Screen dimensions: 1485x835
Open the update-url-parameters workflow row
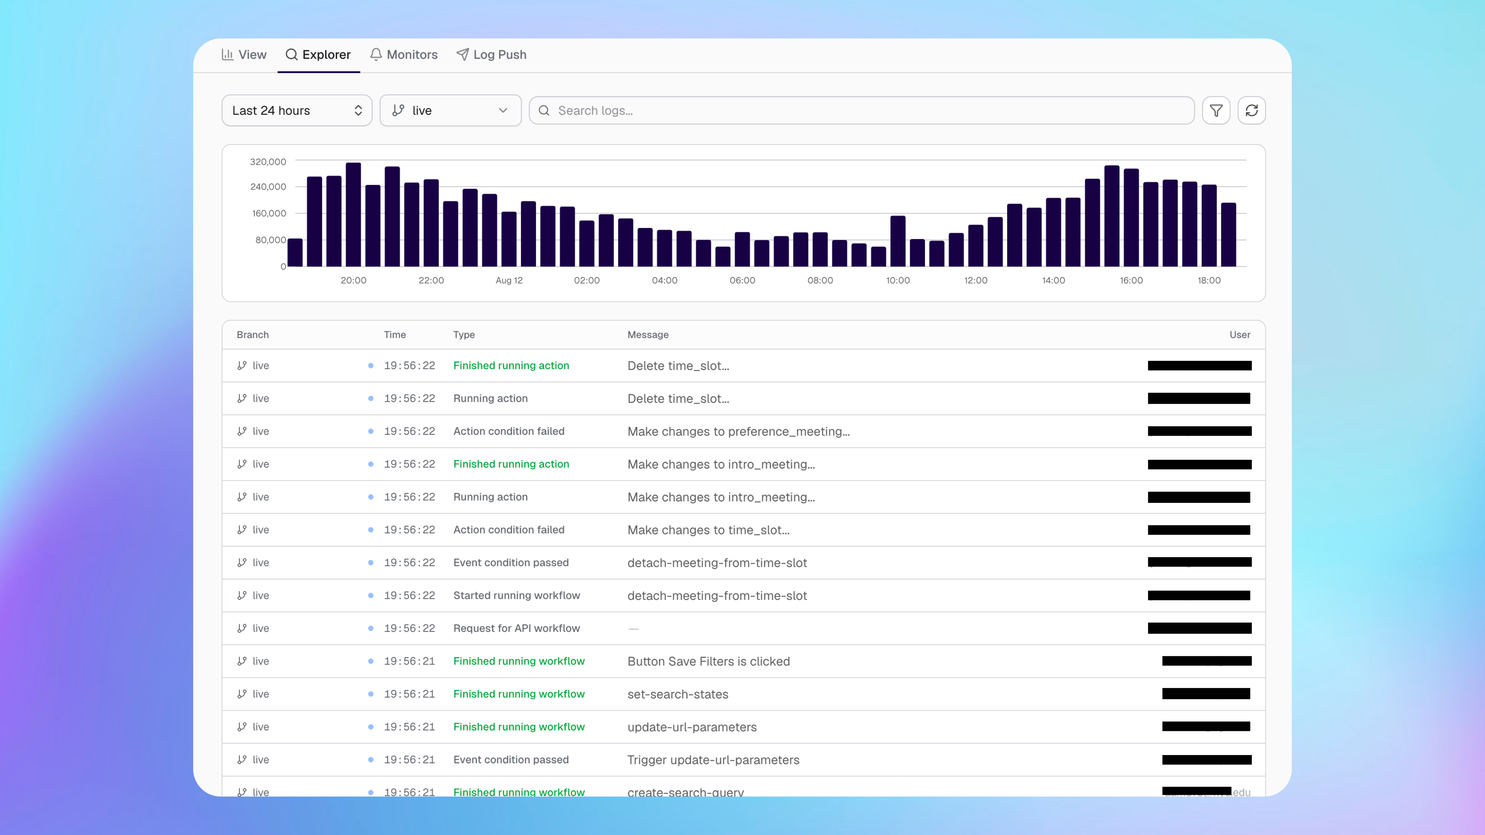[744, 727]
